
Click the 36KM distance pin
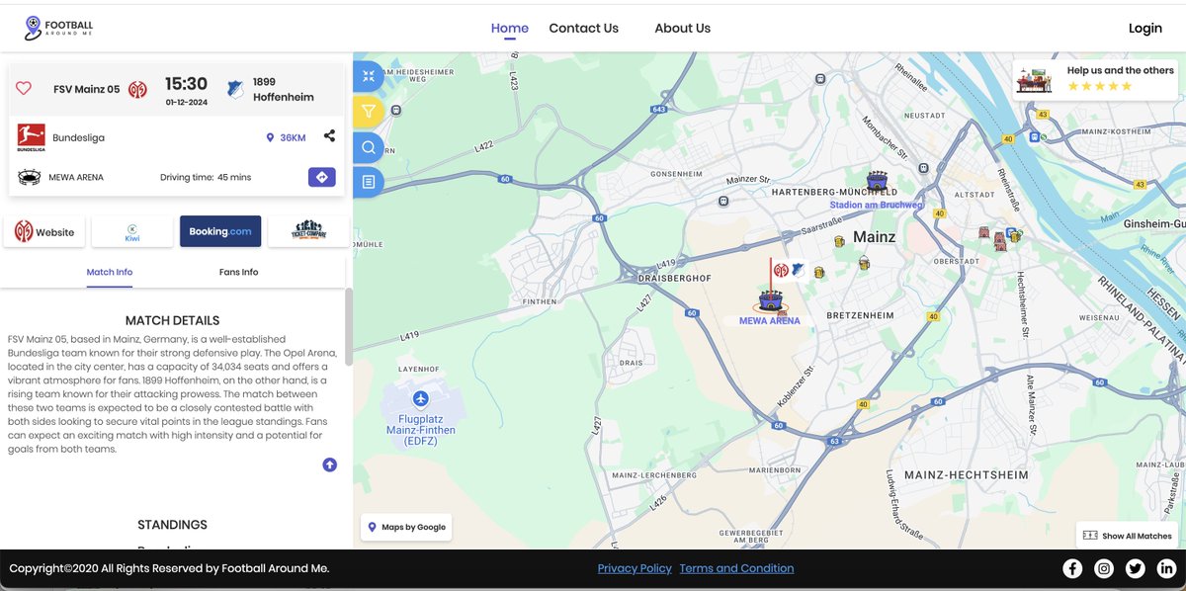pyautogui.click(x=286, y=137)
